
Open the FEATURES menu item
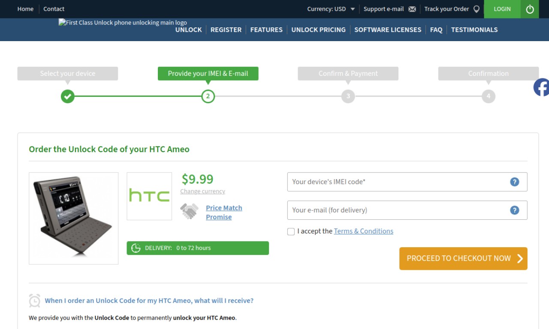click(x=266, y=30)
